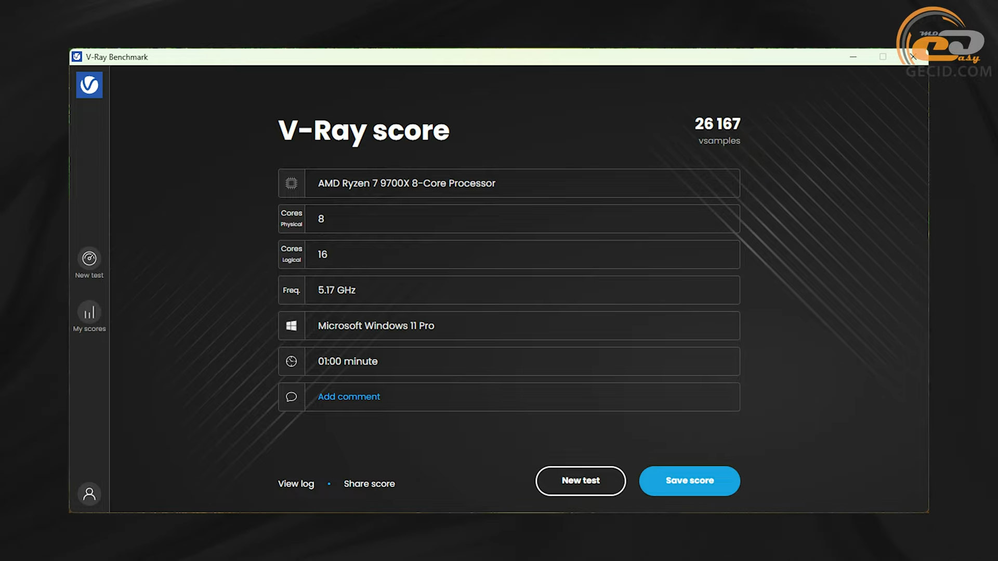Open My scores bar chart icon
This screenshot has width=998, height=561.
point(89,312)
